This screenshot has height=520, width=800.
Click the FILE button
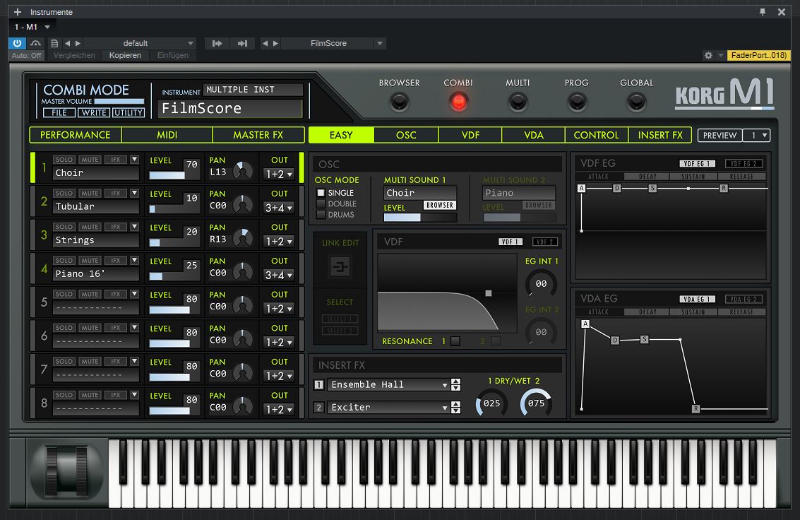point(59,113)
